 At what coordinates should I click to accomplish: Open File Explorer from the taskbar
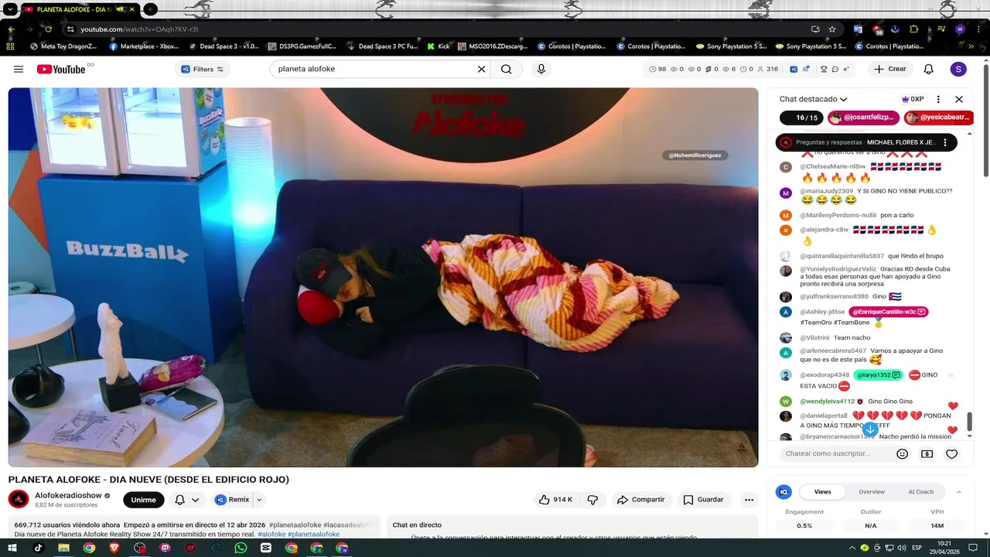click(63, 548)
